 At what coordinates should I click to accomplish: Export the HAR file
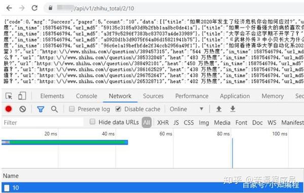click(x=233, y=109)
